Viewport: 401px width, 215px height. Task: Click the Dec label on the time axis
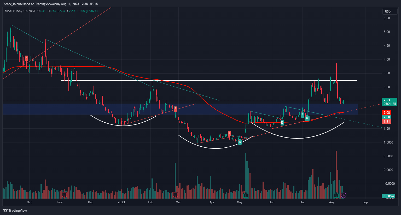[x=91, y=202]
